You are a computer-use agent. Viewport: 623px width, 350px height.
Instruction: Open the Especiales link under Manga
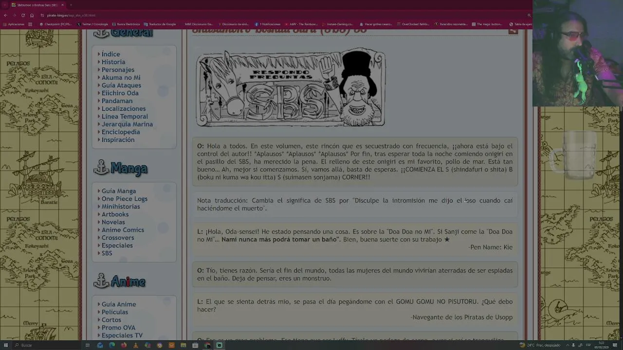coord(117,245)
